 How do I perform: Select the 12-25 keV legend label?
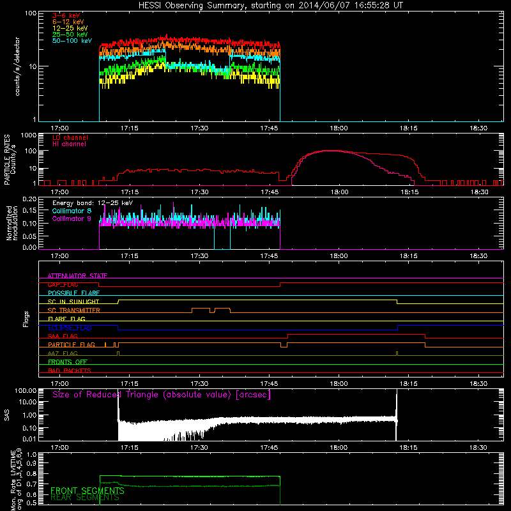pos(70,28)
